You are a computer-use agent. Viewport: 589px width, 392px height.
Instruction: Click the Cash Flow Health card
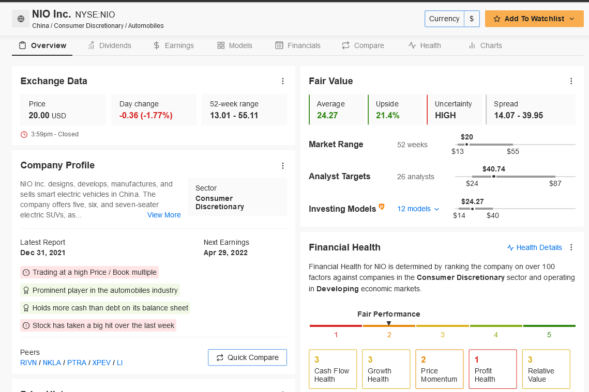click(x=333, y=369)
